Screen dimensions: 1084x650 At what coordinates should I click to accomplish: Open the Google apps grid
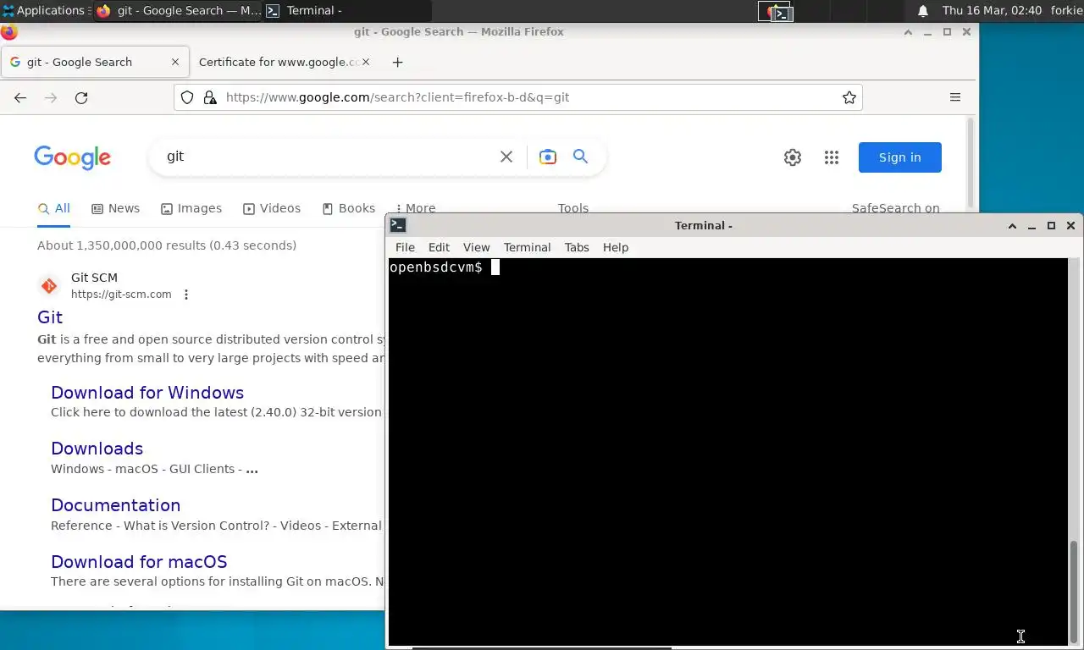832,157
